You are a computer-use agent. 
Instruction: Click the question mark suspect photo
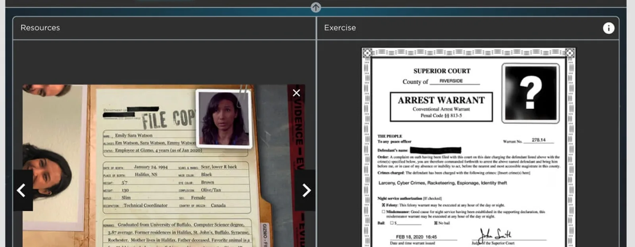point(531,93)
